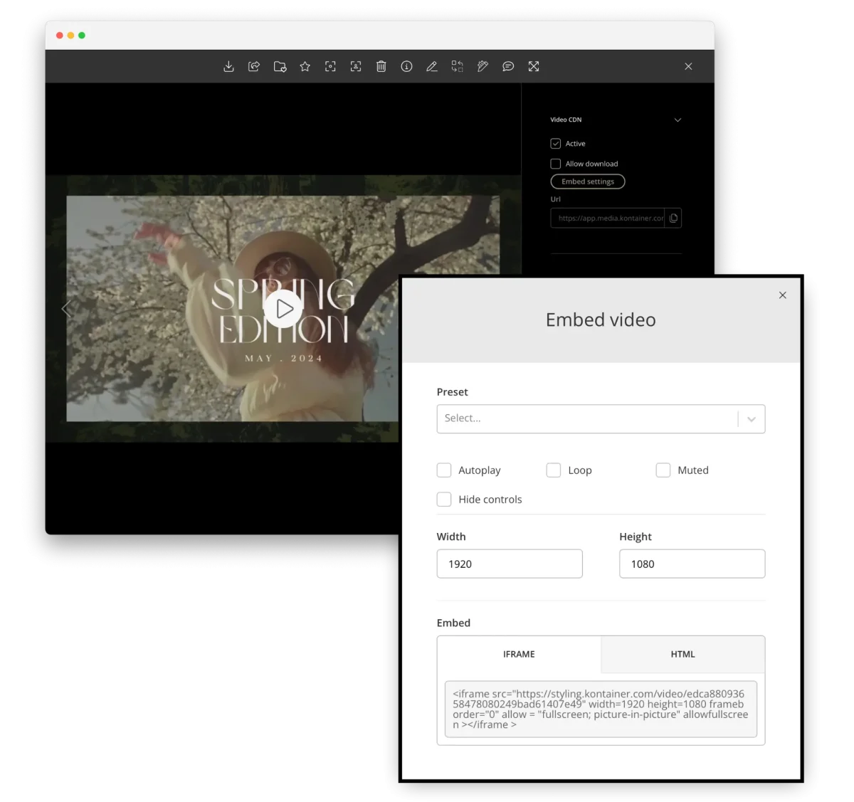Click the replace file swap icon
The image size is (854, 802).
click(x=458, y=66)
